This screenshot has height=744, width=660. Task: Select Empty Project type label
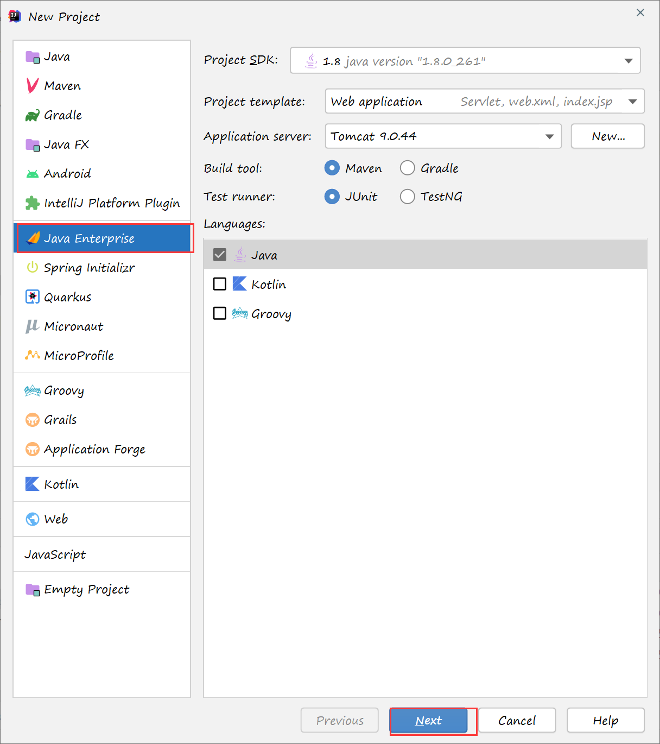[x=87, y=590]
